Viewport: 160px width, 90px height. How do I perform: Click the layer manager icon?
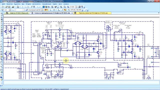(27, 10)
